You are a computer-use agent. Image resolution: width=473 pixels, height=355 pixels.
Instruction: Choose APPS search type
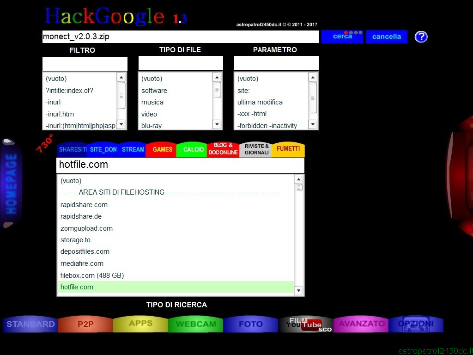point(140,324)
